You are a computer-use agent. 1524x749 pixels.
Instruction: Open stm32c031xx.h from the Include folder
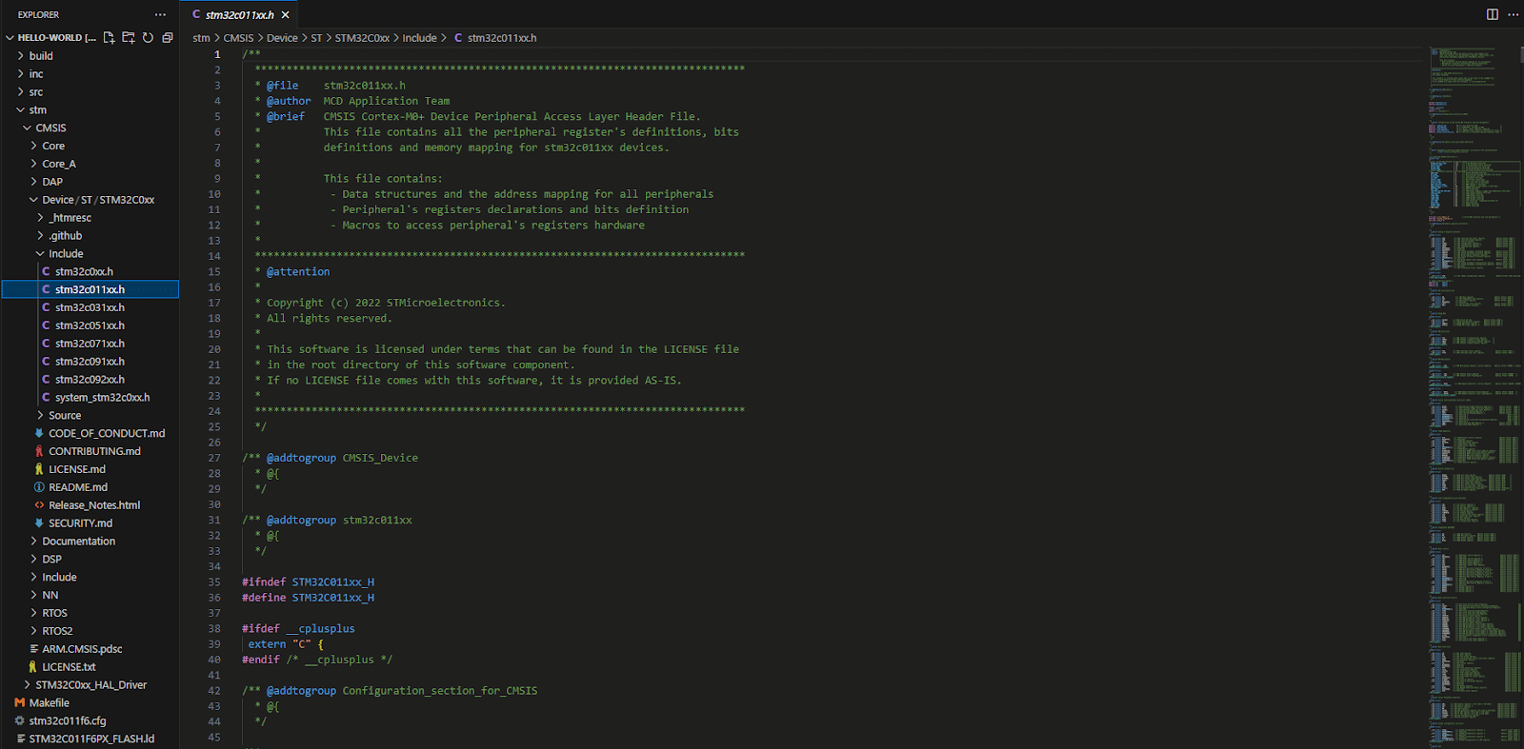tap(90, 307)
